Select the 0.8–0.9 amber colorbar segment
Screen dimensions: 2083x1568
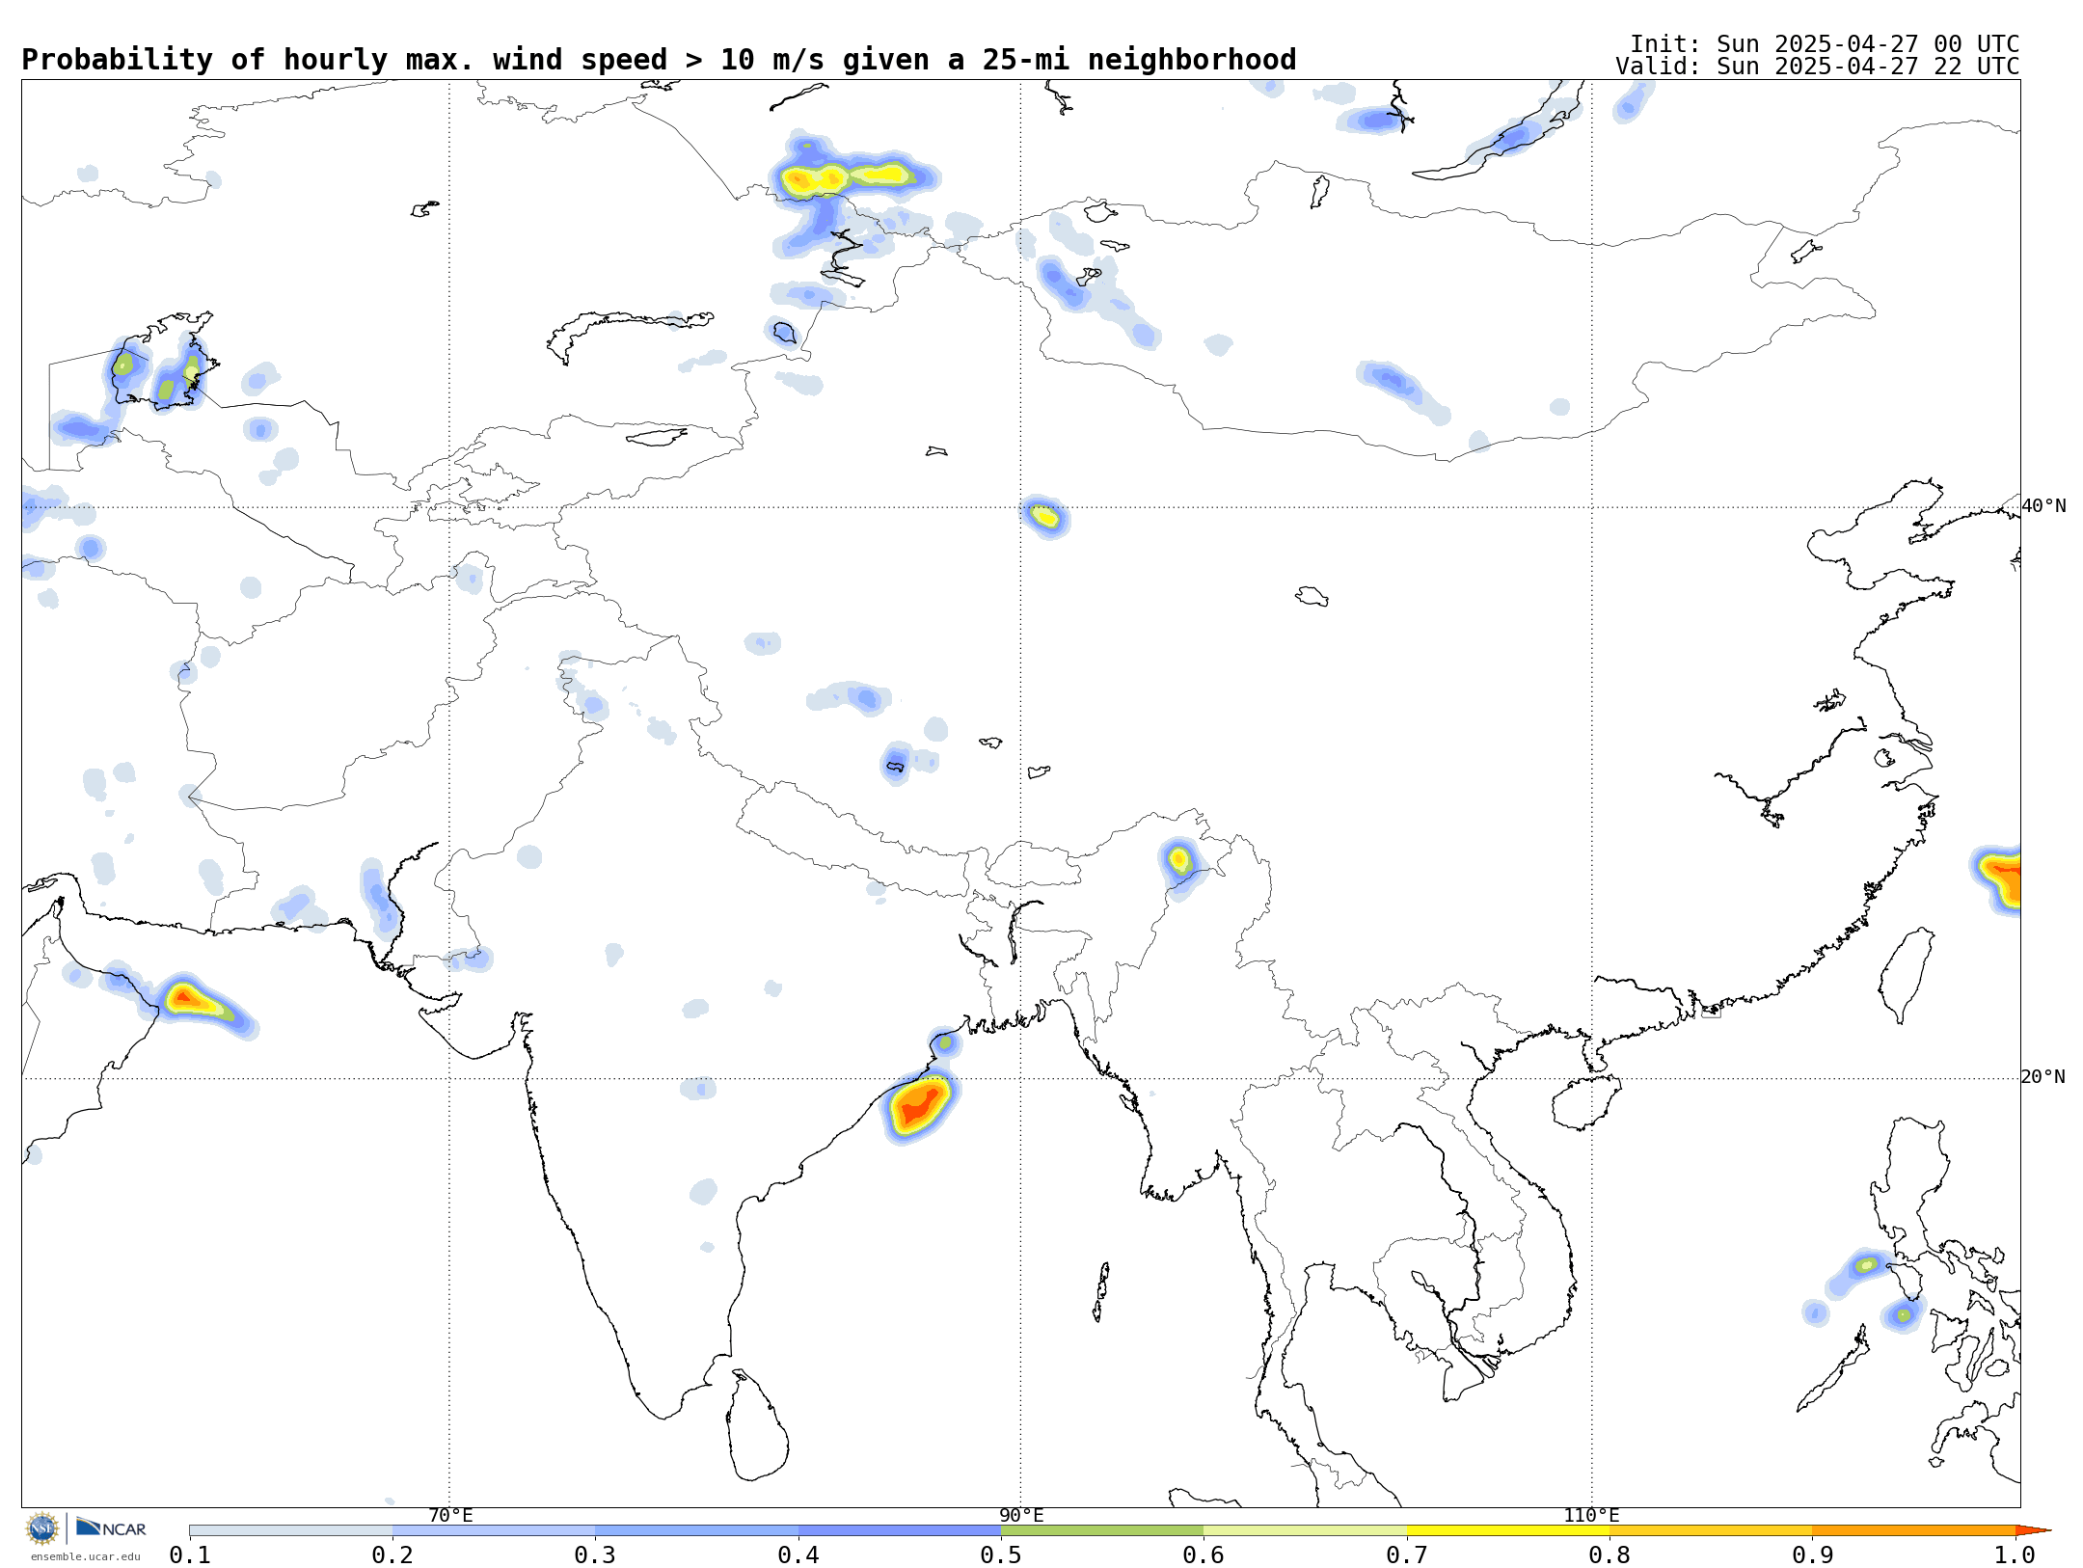pyautogui.click(x=1711, y=1530)
